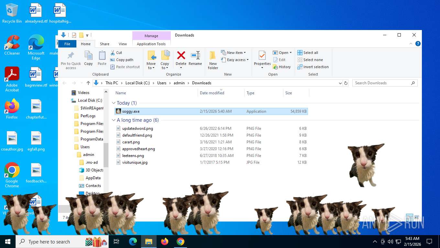Click the Copy ribbon button

(88, 58)
